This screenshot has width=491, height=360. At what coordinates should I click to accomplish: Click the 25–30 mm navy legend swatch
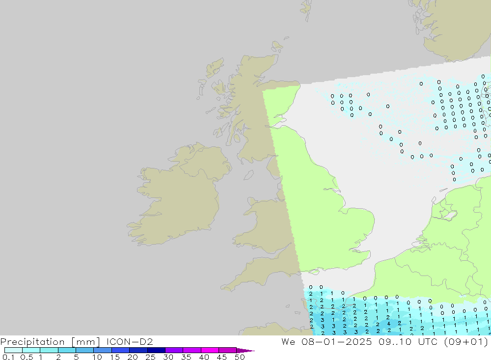(156, 350)
